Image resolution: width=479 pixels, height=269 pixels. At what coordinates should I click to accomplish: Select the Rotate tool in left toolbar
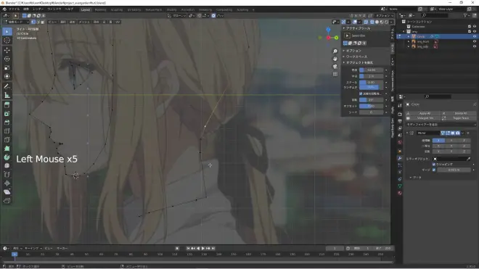click(7, 59)
